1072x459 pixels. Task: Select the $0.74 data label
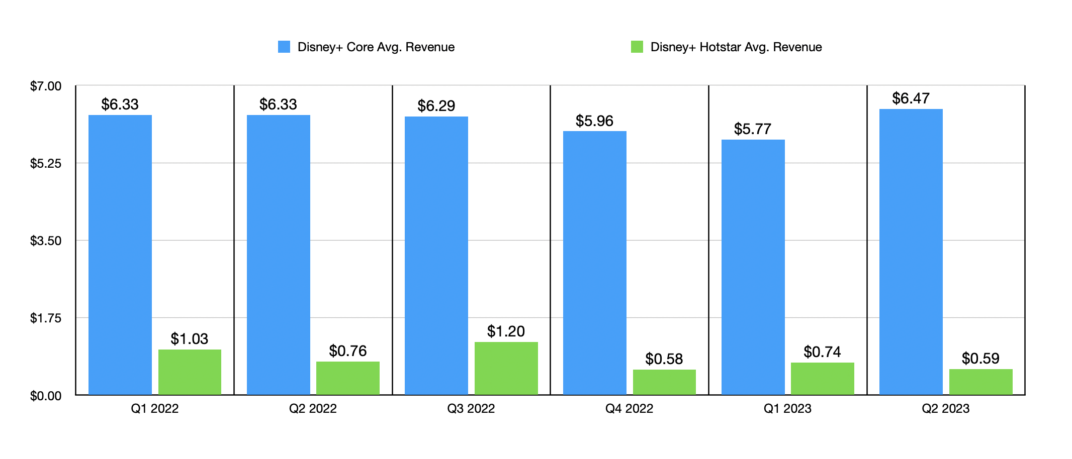(823, 352)
